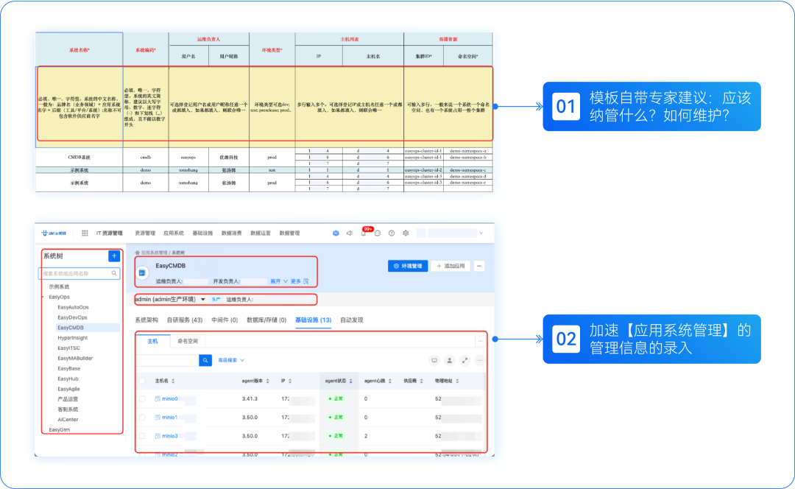Select HyperInsight in system tree
Image resolution: width=795 pixels, height=489 pixels.
[72, 338]
